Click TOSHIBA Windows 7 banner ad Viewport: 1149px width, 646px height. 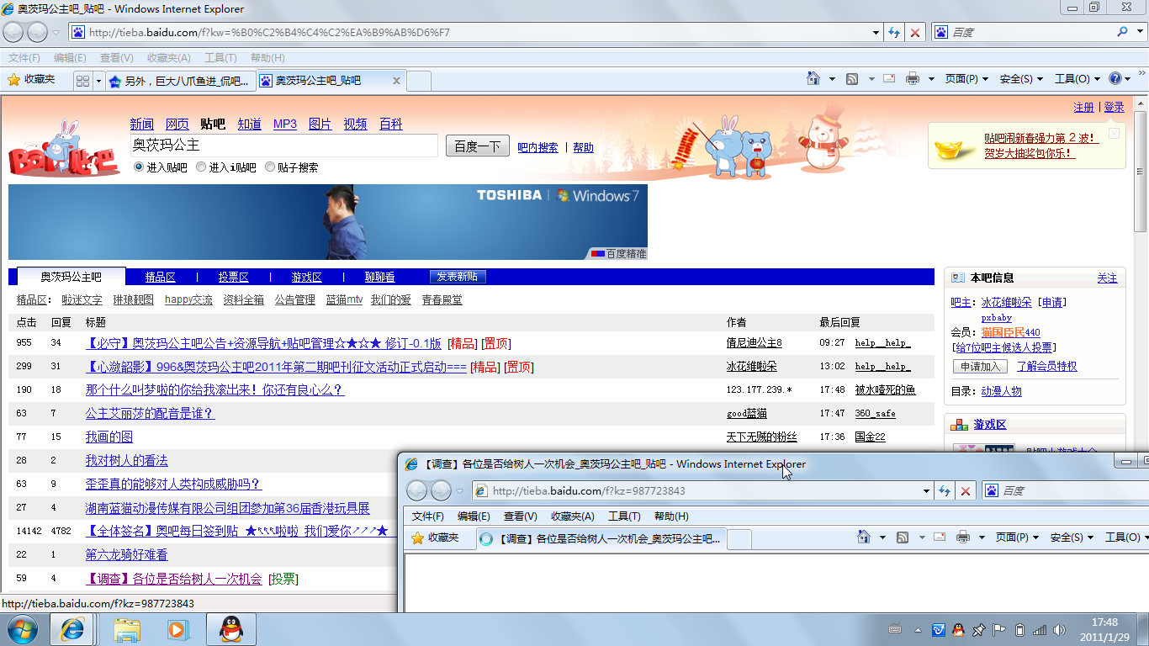(328, 222)
